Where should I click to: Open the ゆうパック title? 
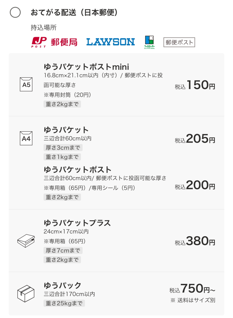62,285
